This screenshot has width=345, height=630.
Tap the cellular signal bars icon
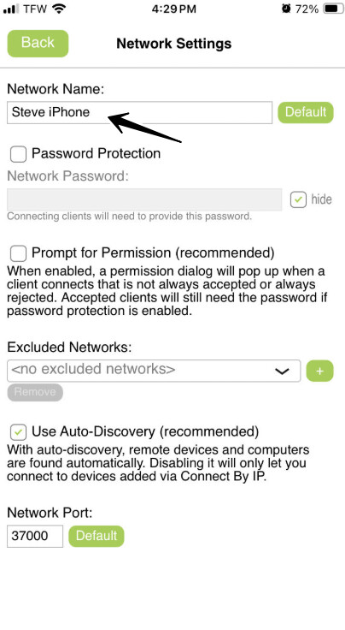pos(11,9)
